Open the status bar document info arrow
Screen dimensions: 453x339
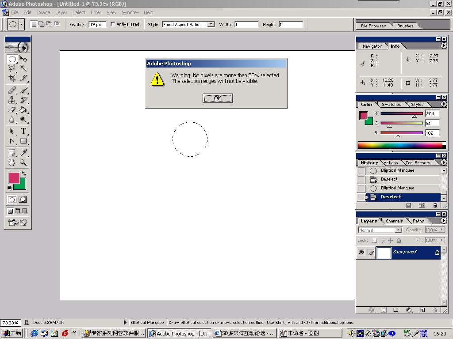tap(125, 323)
